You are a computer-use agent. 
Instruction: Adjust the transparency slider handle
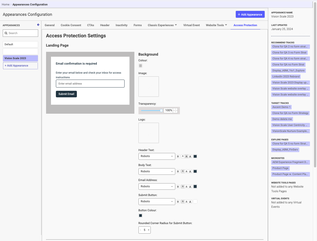[x=161, y=110]
